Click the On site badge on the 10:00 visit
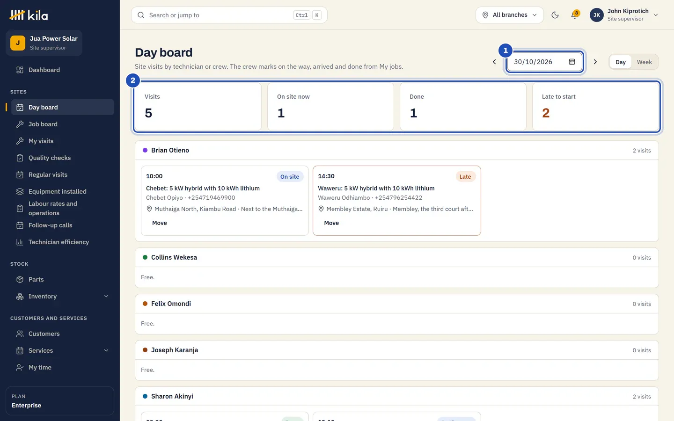Viewport: 674px width, 421px height. [x=290, y=176]
